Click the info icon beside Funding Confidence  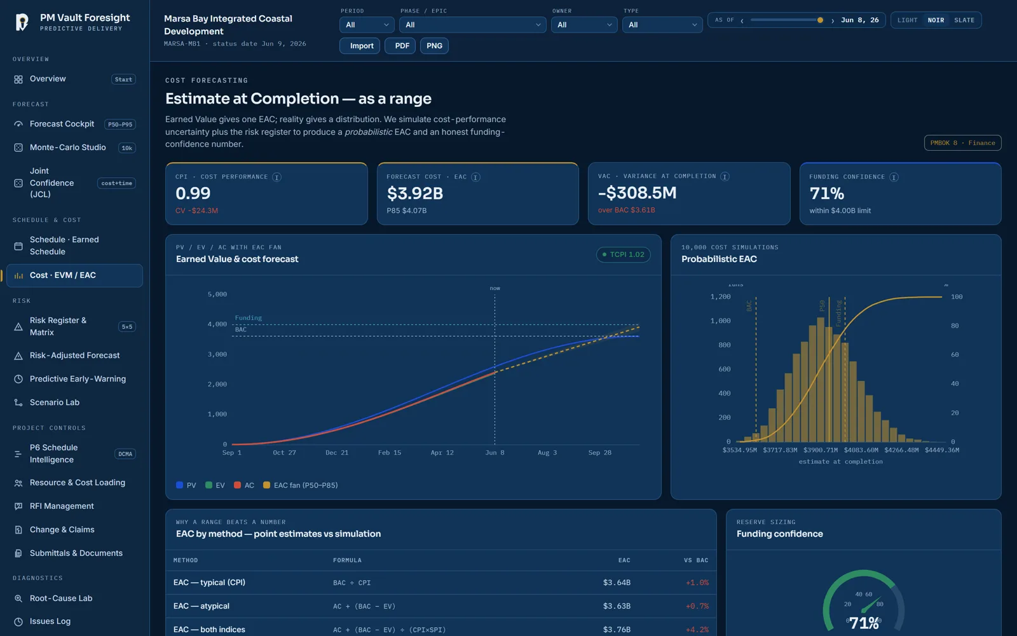894,177
